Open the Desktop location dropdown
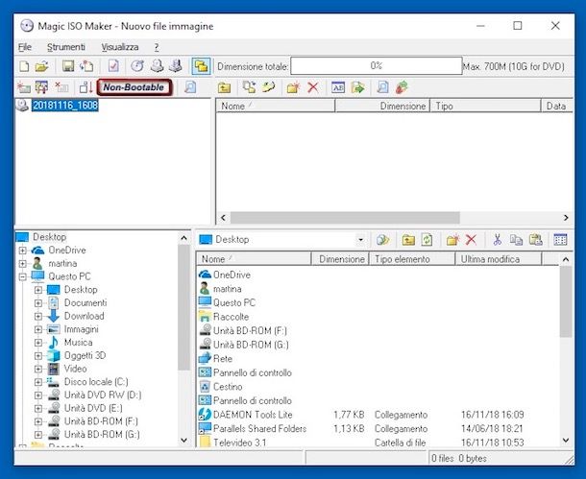Image resolution: width=586 pixels, height=479 pixels. 360,240
